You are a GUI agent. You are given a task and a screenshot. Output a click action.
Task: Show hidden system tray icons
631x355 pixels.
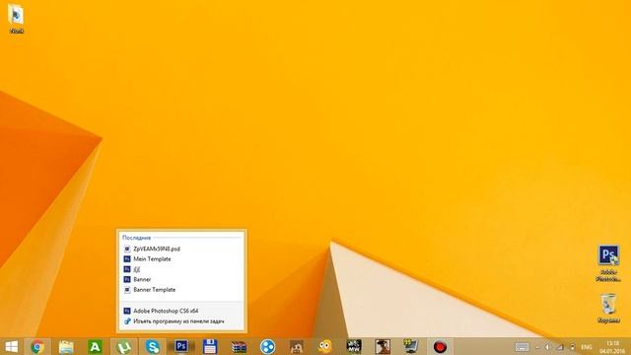point(537,347)
